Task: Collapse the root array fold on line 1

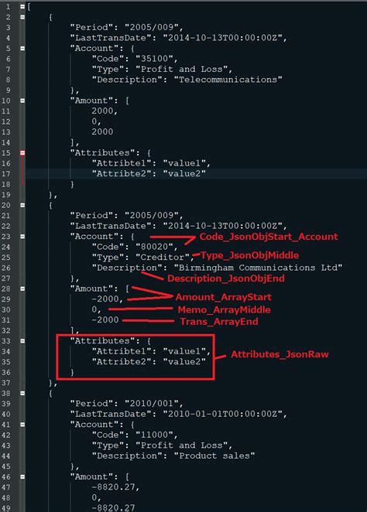Action: [22, 6]
